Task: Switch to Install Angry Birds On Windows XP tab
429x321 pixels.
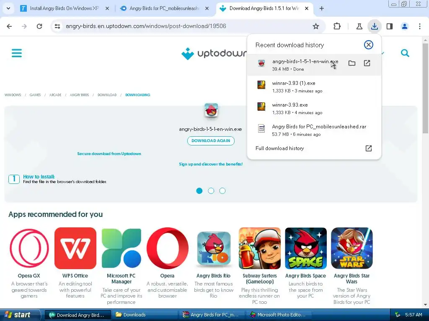Action: [64, 8]
